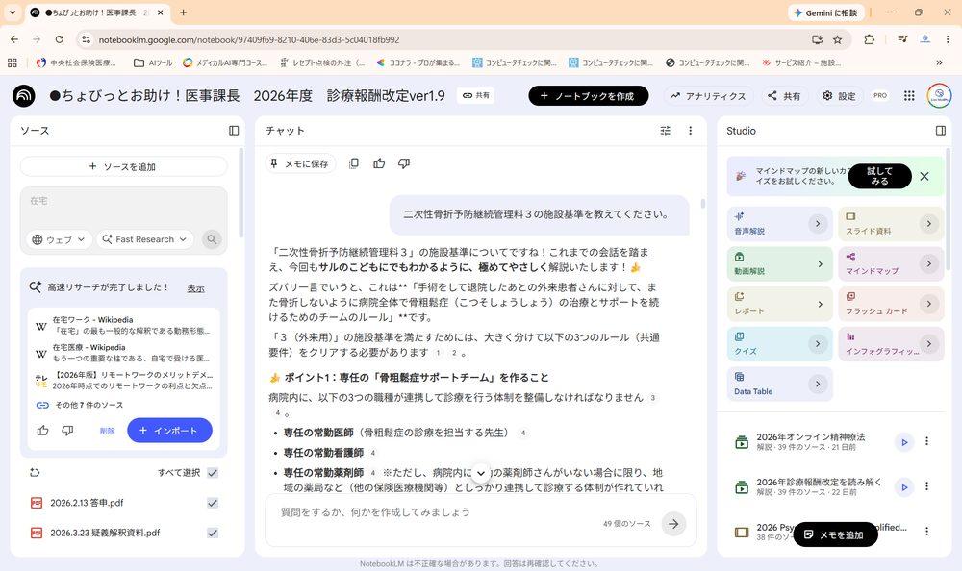Open 動画解説 options arrow
962x571 pixels.
821,263
